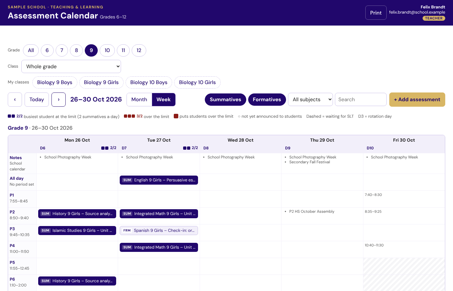Go to the previous week arrow
This screenshot has height=291, width=453.
15,100
